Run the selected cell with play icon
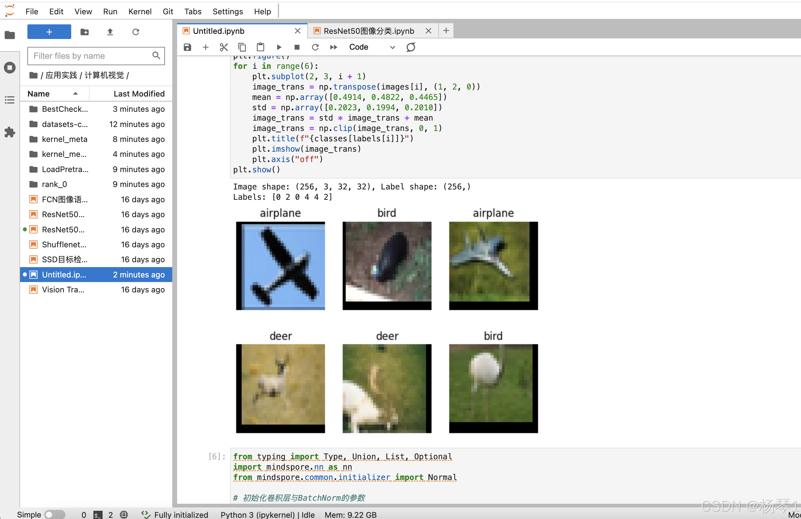 point(279,47)
